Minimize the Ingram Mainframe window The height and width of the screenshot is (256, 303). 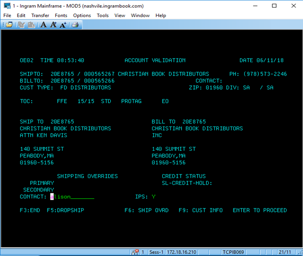pos(255,6)
